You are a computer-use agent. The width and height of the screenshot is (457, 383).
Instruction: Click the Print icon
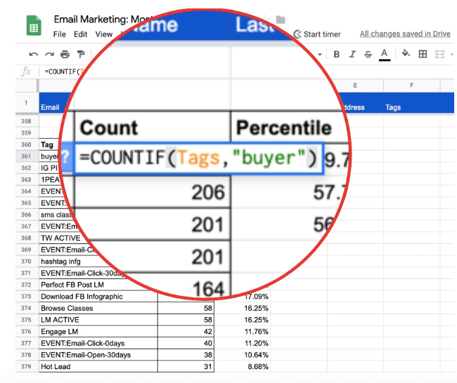[x=65, y=55]
